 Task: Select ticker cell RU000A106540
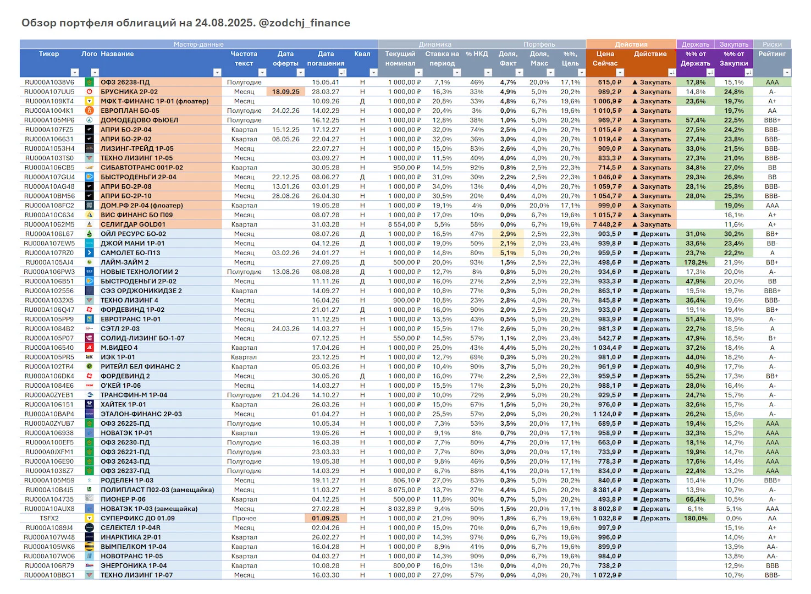[49, 348]
